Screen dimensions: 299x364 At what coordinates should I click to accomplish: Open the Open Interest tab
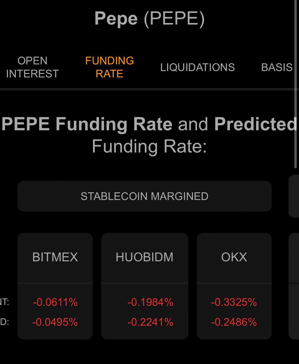coord(32,67)
